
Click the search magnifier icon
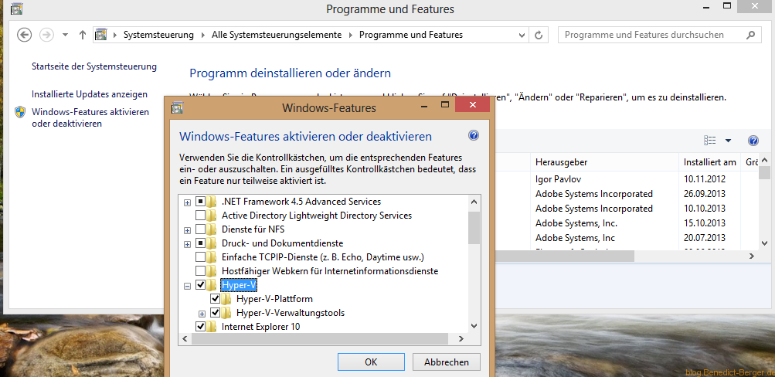[x=750, y=35]
